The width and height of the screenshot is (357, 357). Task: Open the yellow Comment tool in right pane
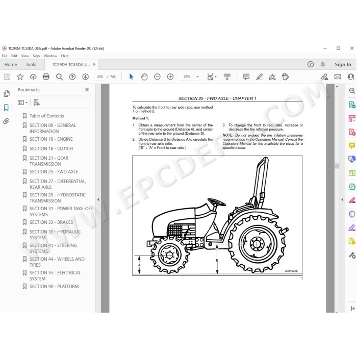pos(352,145)
